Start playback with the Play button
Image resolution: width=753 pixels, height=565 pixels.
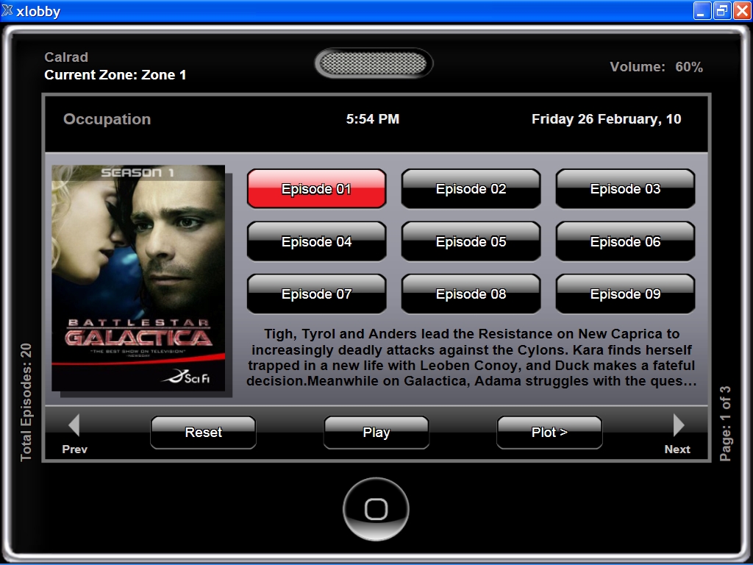(x=376, y=433)
